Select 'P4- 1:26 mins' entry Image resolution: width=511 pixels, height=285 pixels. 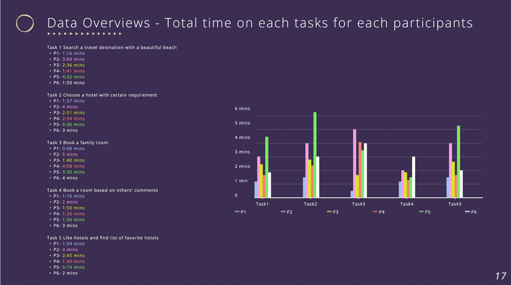click(x=69, y=214)
